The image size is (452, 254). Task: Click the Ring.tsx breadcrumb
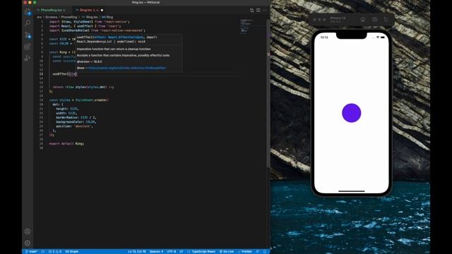[x=92, y=17]
